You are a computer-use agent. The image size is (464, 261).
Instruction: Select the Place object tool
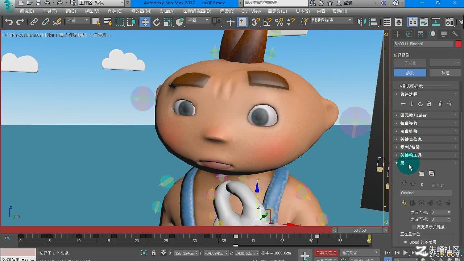click(180, 22)
